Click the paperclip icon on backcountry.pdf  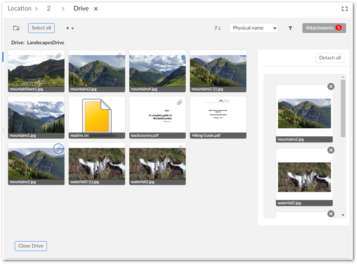coord(179,102)
